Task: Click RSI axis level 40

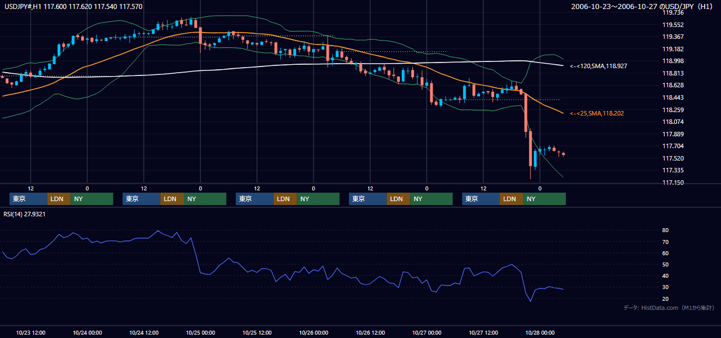Action: (x=665, y=275)
